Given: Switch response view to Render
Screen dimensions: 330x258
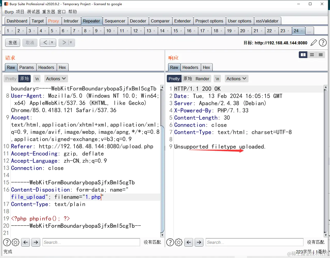Looking at the screenshot, I should [202, 79].
